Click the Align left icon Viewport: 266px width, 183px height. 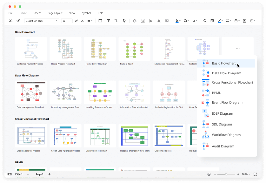(x=151, y=21)
